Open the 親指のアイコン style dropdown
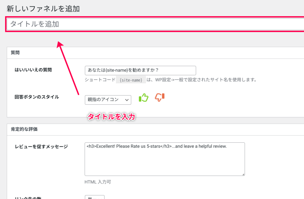This screenshot has height=199, width=304. coord(108,100)
